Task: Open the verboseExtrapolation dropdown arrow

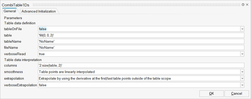Action: pos(242,85)
